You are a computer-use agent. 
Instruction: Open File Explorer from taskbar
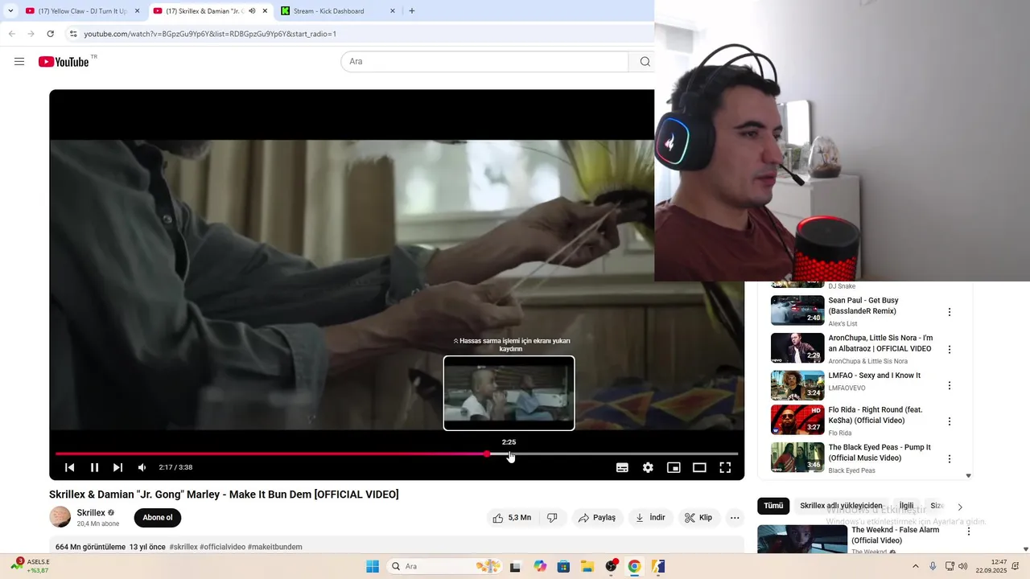point(587,566)
